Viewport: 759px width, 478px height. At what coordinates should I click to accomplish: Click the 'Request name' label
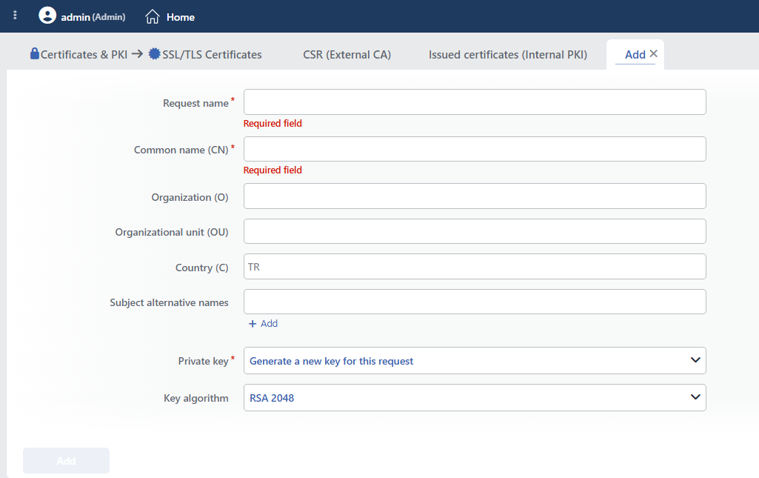coord(195,103)
